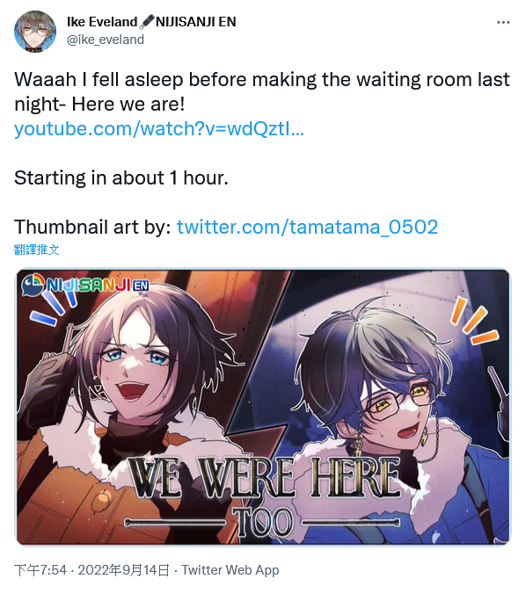Click the translate tweet link

click(37, 249)
